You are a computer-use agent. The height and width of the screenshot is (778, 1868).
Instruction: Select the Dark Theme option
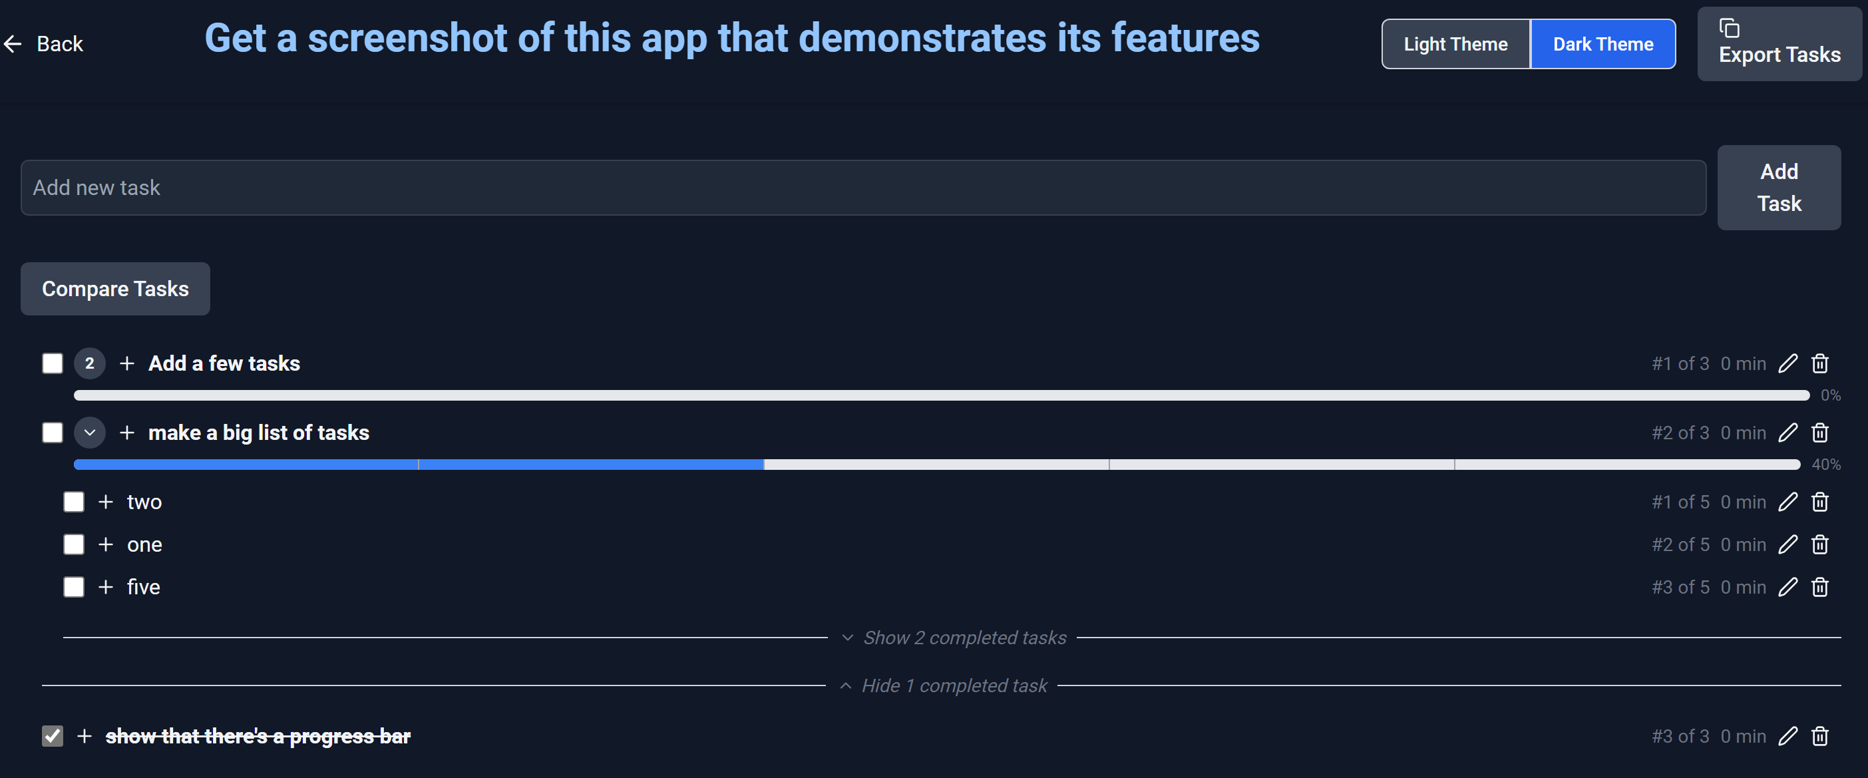click(1602, 44)
